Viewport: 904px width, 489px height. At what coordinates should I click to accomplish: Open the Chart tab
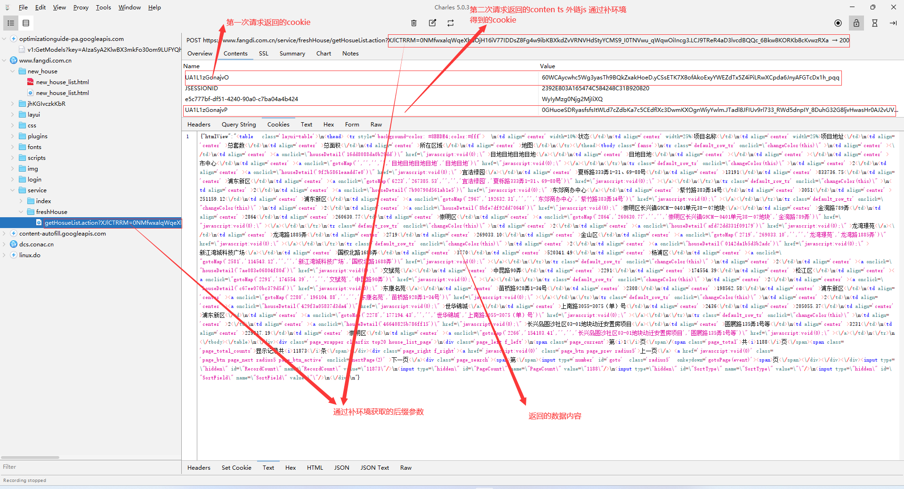coord(323,53)
